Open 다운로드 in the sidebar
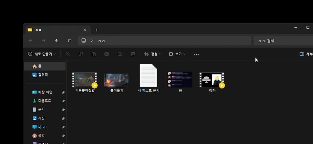The width and height of the screenshot is (313, 144). (45, 101)
